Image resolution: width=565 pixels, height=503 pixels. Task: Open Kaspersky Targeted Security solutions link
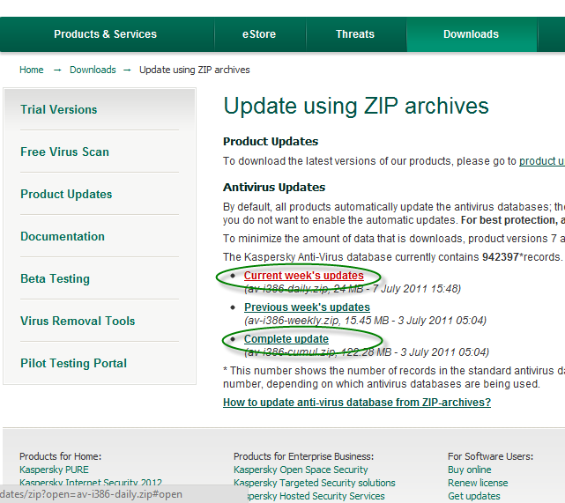[x=314, y=483]
